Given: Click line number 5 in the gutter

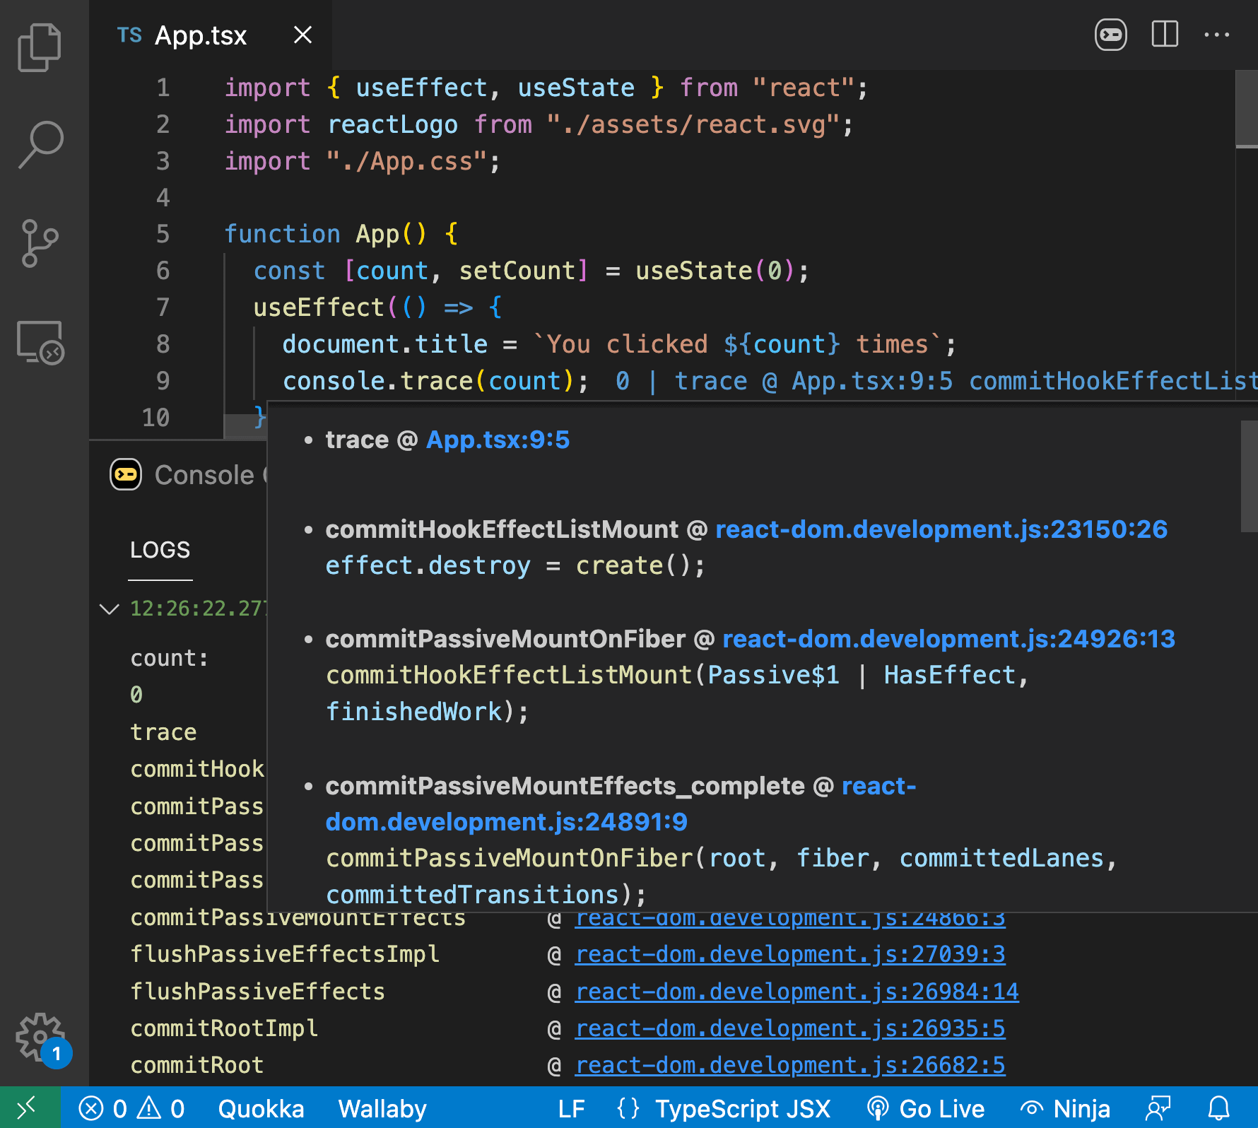Looking at the screenshot, I should click(163, 234).
